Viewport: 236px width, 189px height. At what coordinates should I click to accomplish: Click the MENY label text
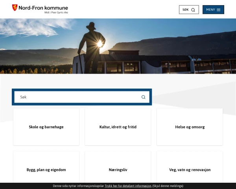210,9
